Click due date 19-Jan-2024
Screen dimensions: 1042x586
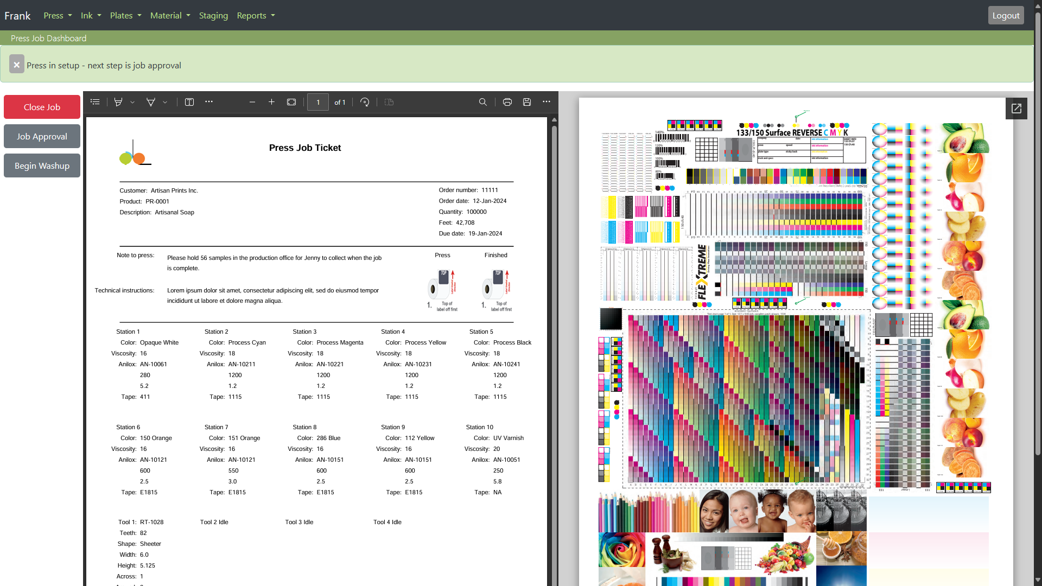click(x=485, y=233)
